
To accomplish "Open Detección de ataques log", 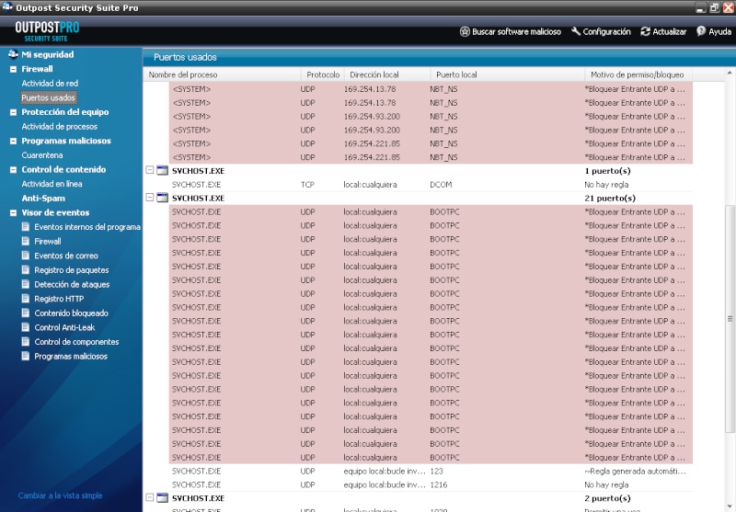I will 72,284.
